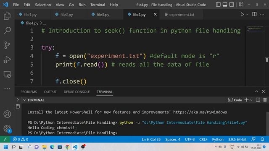
Task: Open the Selection menu
Action: [43, 5]
